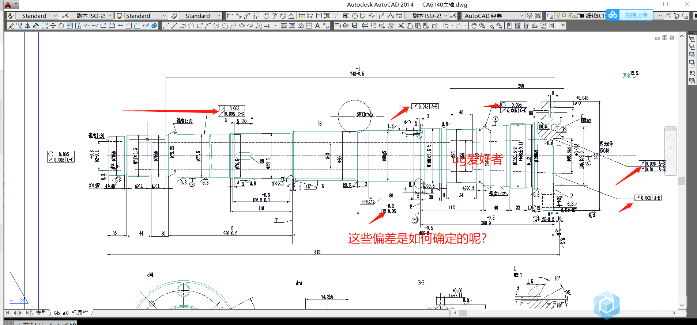Image resolution: width=697 pixels, height=325 pixels.
Task: Click the Angular dimension tool
Action: click(x=291, y=16)
